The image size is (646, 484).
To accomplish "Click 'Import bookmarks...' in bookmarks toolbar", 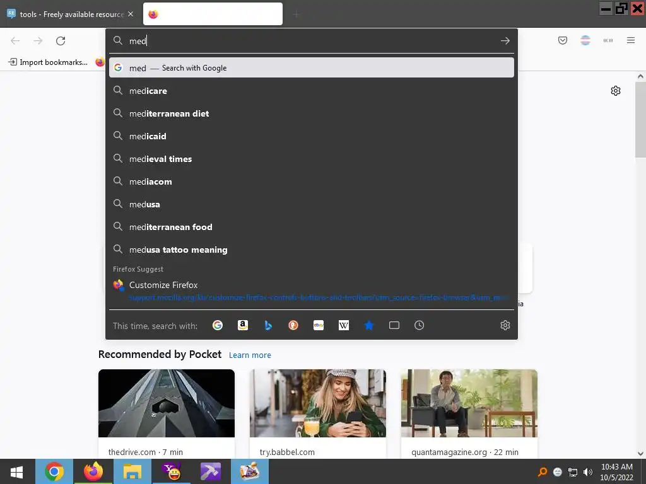I will point(48,62).
